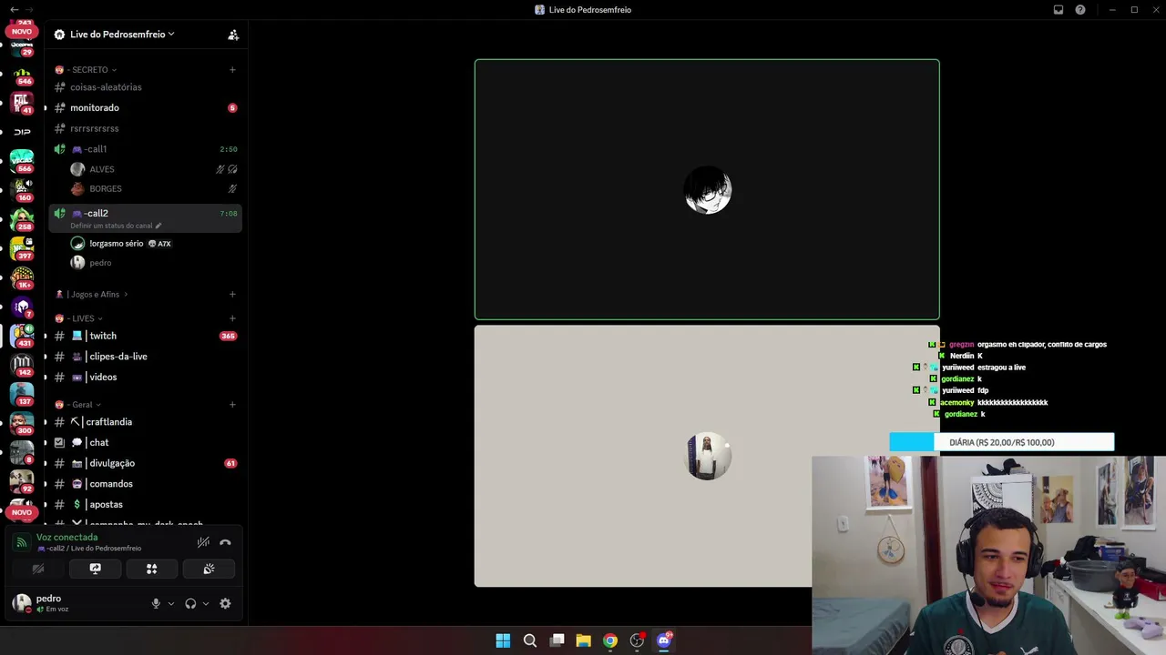Screen dimensions: 1166x655
Task: Select the green-bordered top video tile
Action: click(x=707, y=190)
